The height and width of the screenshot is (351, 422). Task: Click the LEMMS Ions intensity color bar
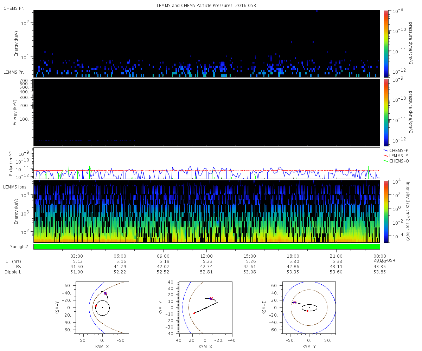386,211
